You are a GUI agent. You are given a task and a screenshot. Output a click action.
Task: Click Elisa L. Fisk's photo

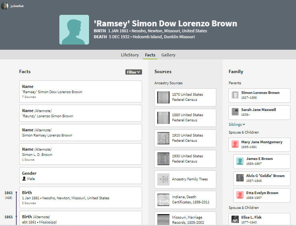point(235,219)
